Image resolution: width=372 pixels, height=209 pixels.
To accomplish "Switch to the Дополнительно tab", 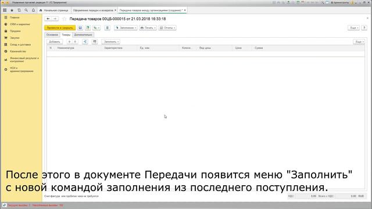I will click(x=83, y=35).
